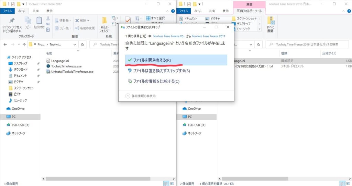
Task: Switch to ホーム tab in right window
Action: (198, 11)
